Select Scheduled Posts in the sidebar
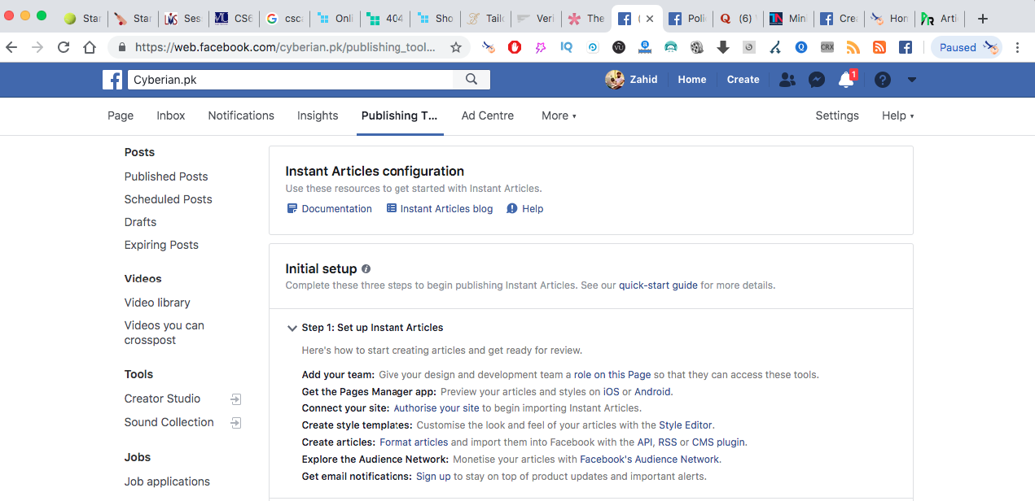This screenshot has width=1035, height=501. (168, 199)
